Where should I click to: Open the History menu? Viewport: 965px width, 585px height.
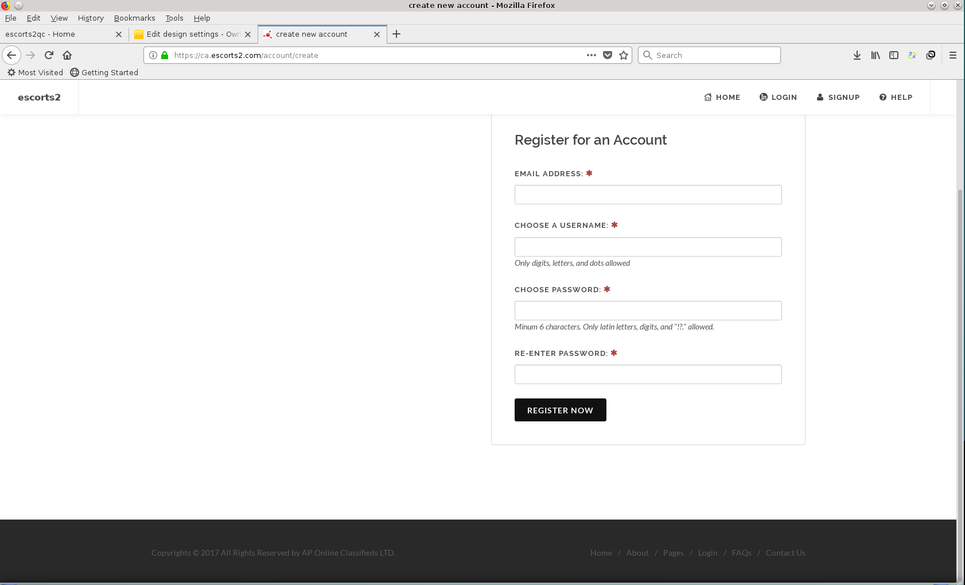tap(91, 18)
